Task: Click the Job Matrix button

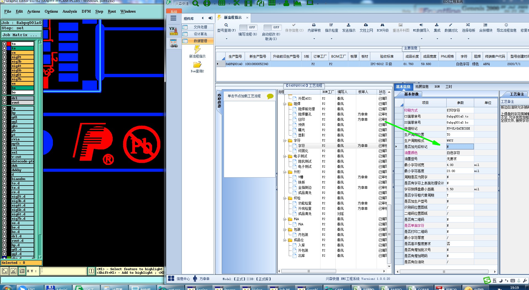Action: pos(21,35)
